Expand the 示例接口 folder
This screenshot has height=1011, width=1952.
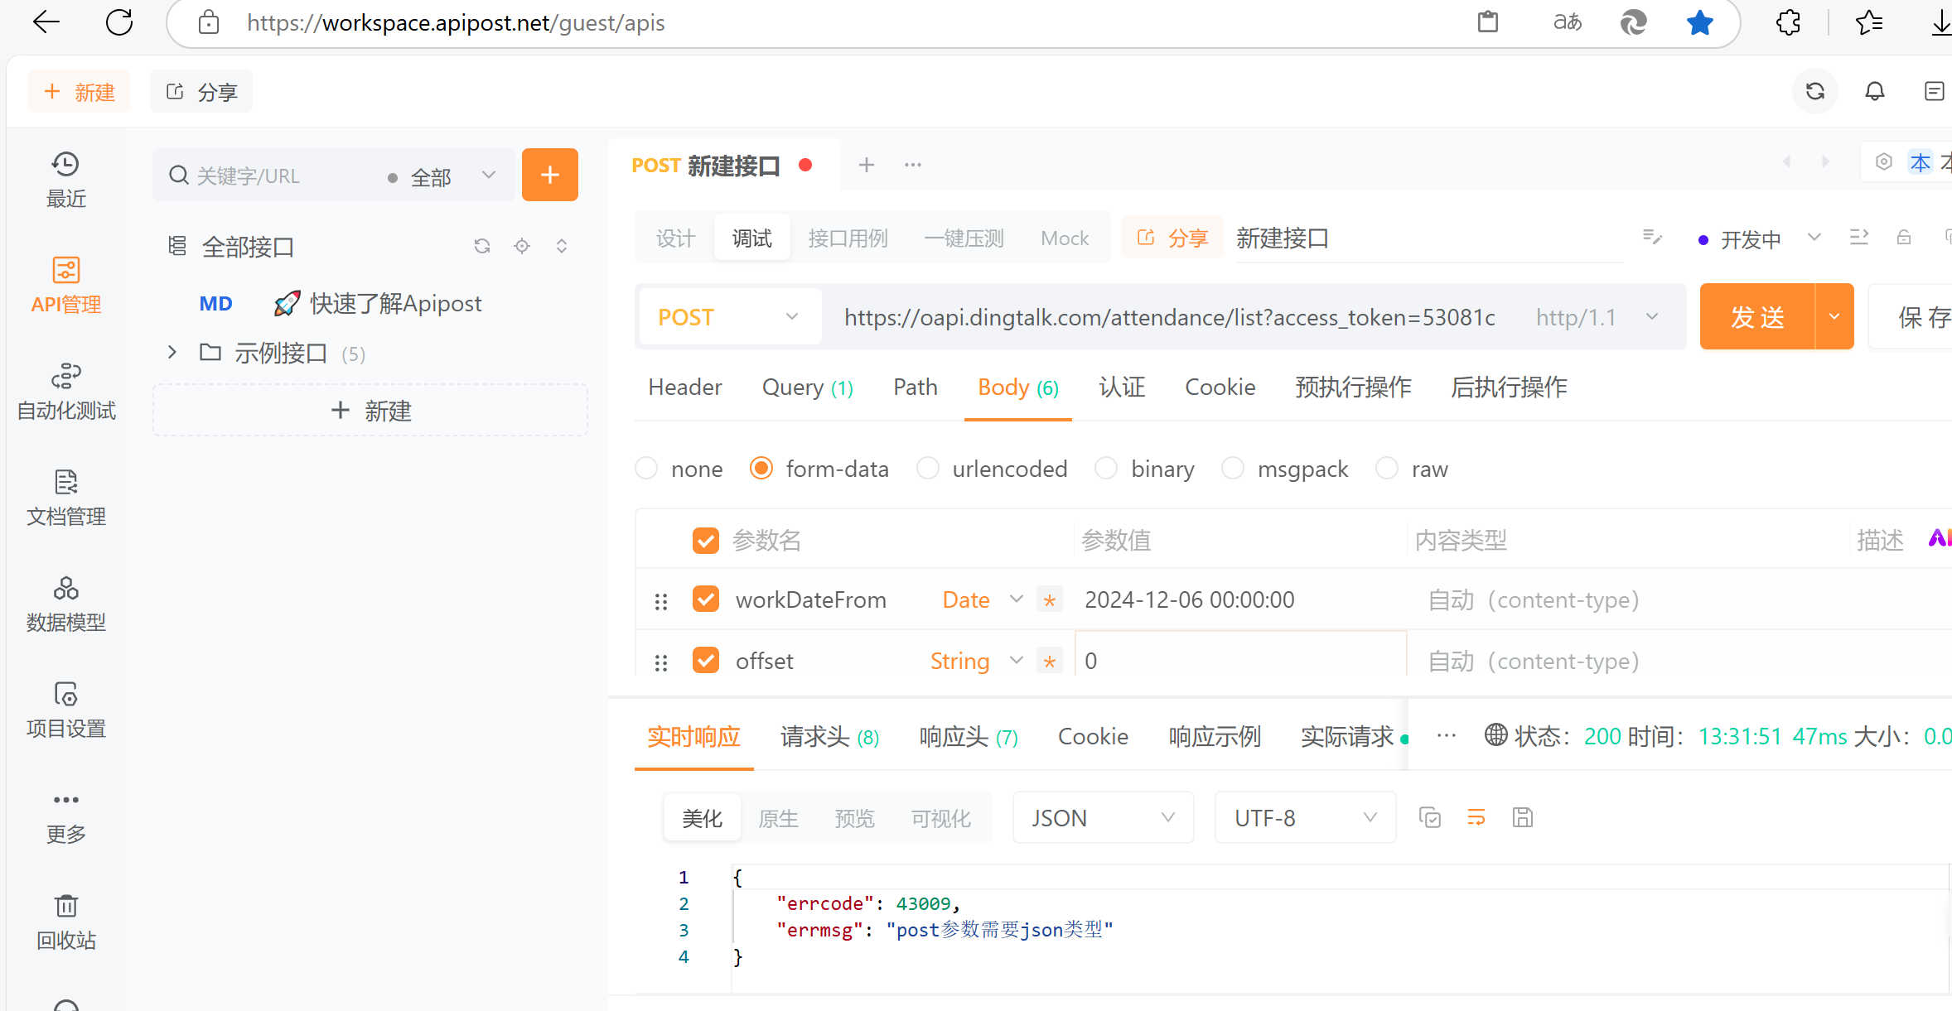tap(172, 352)
